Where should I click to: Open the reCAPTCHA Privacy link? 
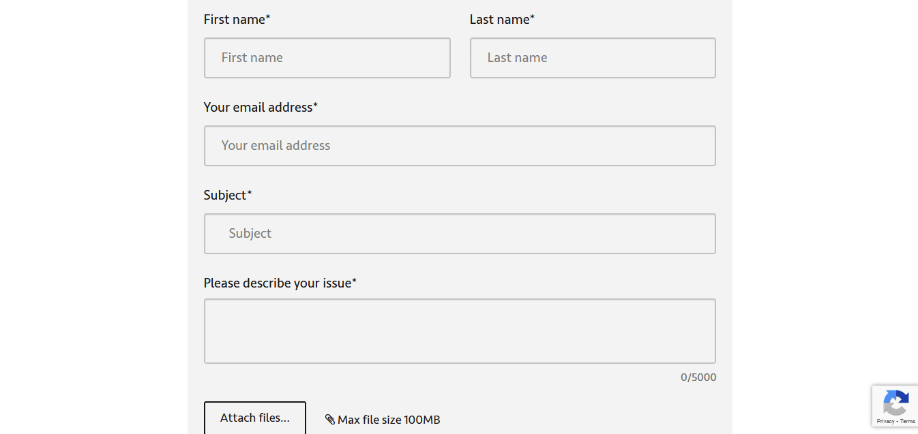pos(885,422)
